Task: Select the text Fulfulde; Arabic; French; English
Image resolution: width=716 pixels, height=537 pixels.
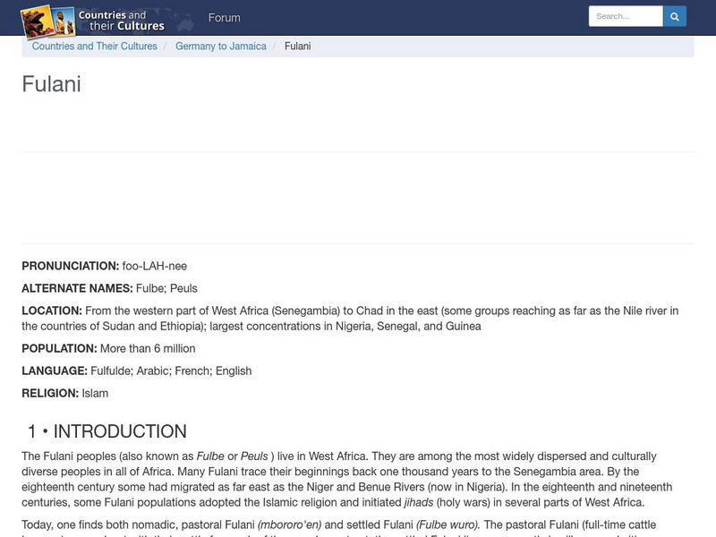Action: (171, 371)
